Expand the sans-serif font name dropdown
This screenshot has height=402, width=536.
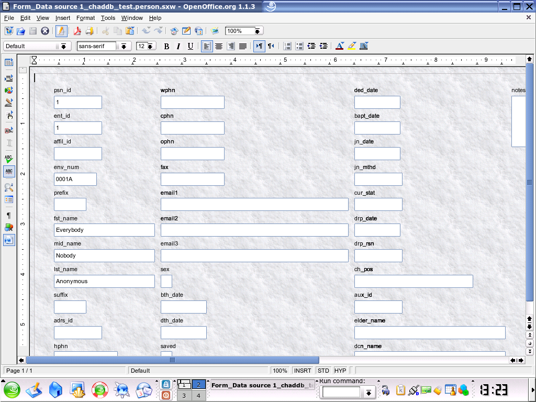click(x=124, y=46)
